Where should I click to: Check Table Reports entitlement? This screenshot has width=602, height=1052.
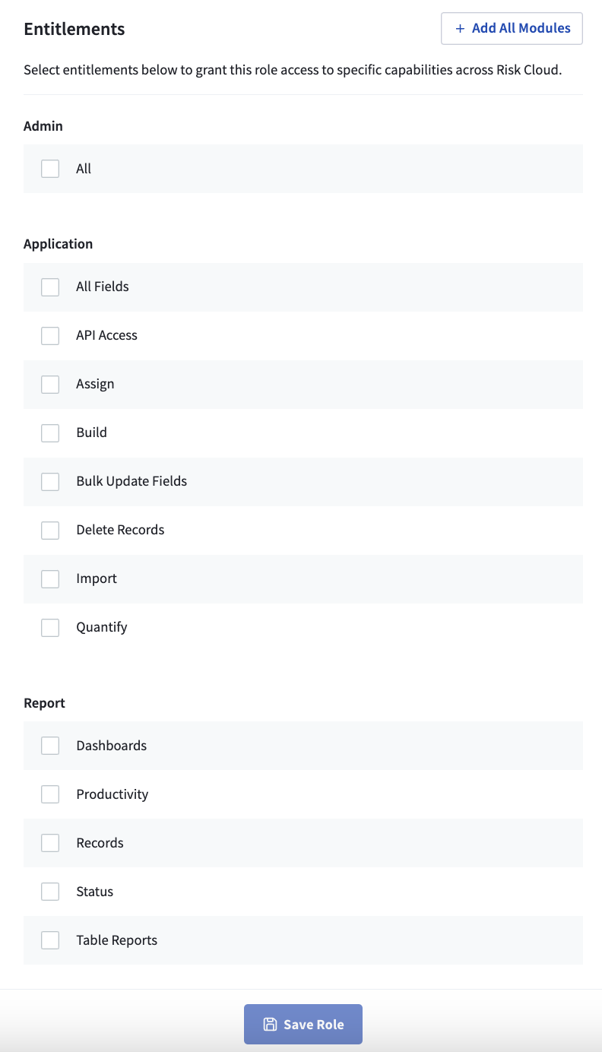tap(50, 940)
